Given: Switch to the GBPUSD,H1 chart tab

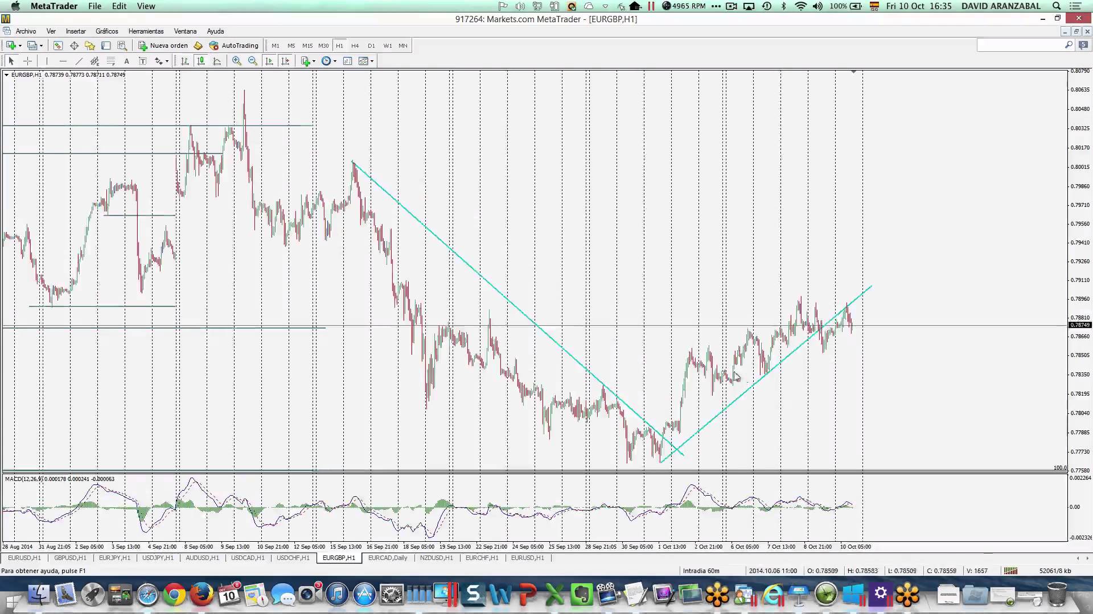Looking at the screenshot, I should [x=70, y=558].
